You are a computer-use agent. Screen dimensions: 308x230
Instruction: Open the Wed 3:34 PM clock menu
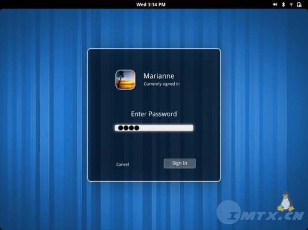click(151, 5)
